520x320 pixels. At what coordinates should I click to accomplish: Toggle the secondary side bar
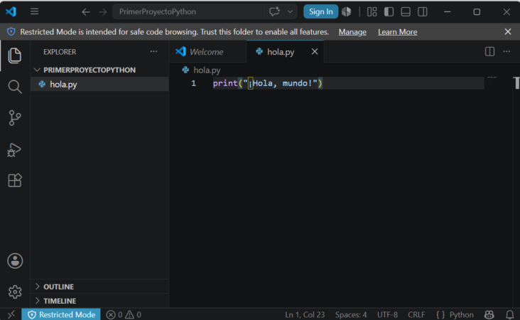pyautogui.click(x=423, y=11)
